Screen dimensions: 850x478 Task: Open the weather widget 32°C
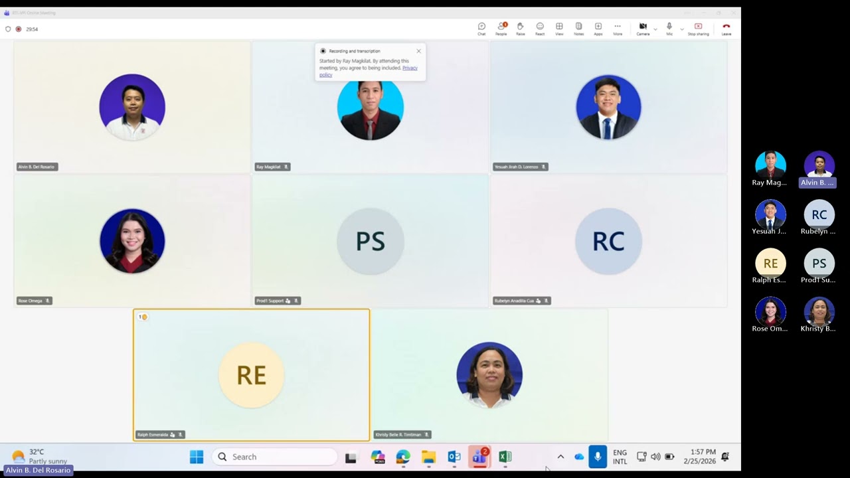click(40, 457)
